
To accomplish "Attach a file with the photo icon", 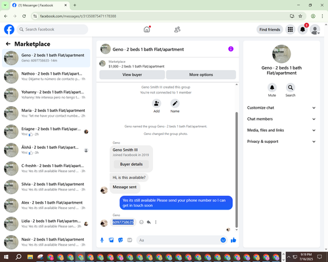I will pos(112,240).
